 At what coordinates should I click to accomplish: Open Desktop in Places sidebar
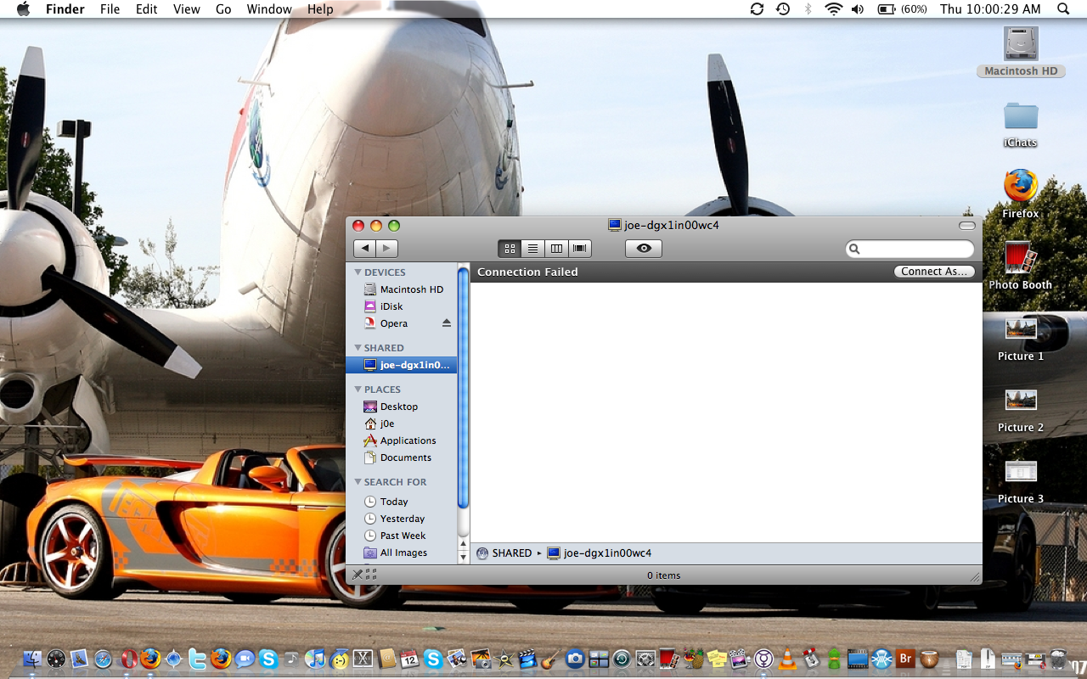point(402,407)
